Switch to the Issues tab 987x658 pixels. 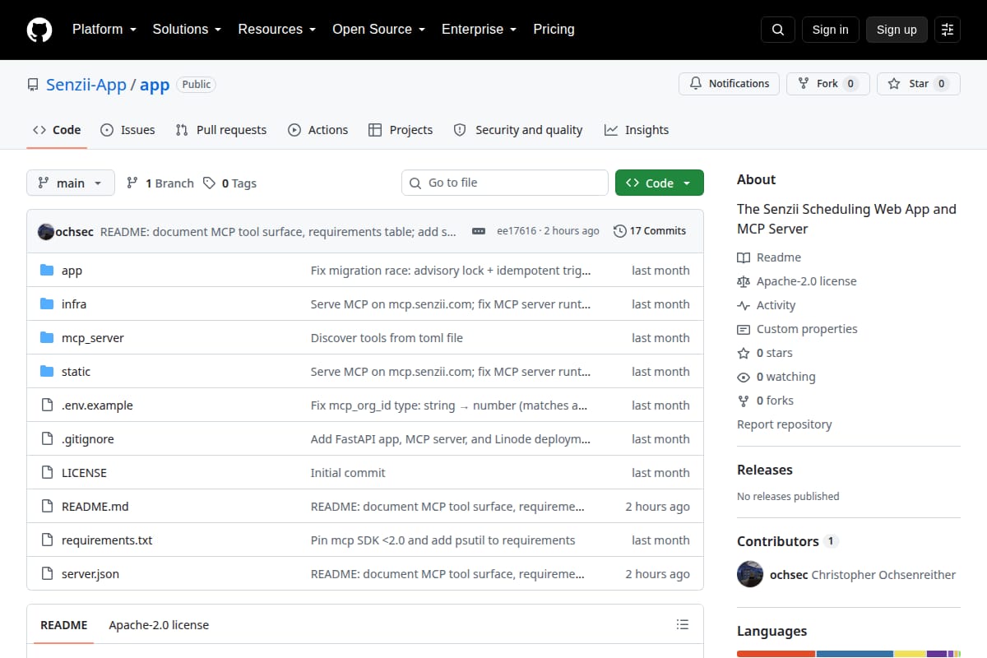[x=127, y=130]
